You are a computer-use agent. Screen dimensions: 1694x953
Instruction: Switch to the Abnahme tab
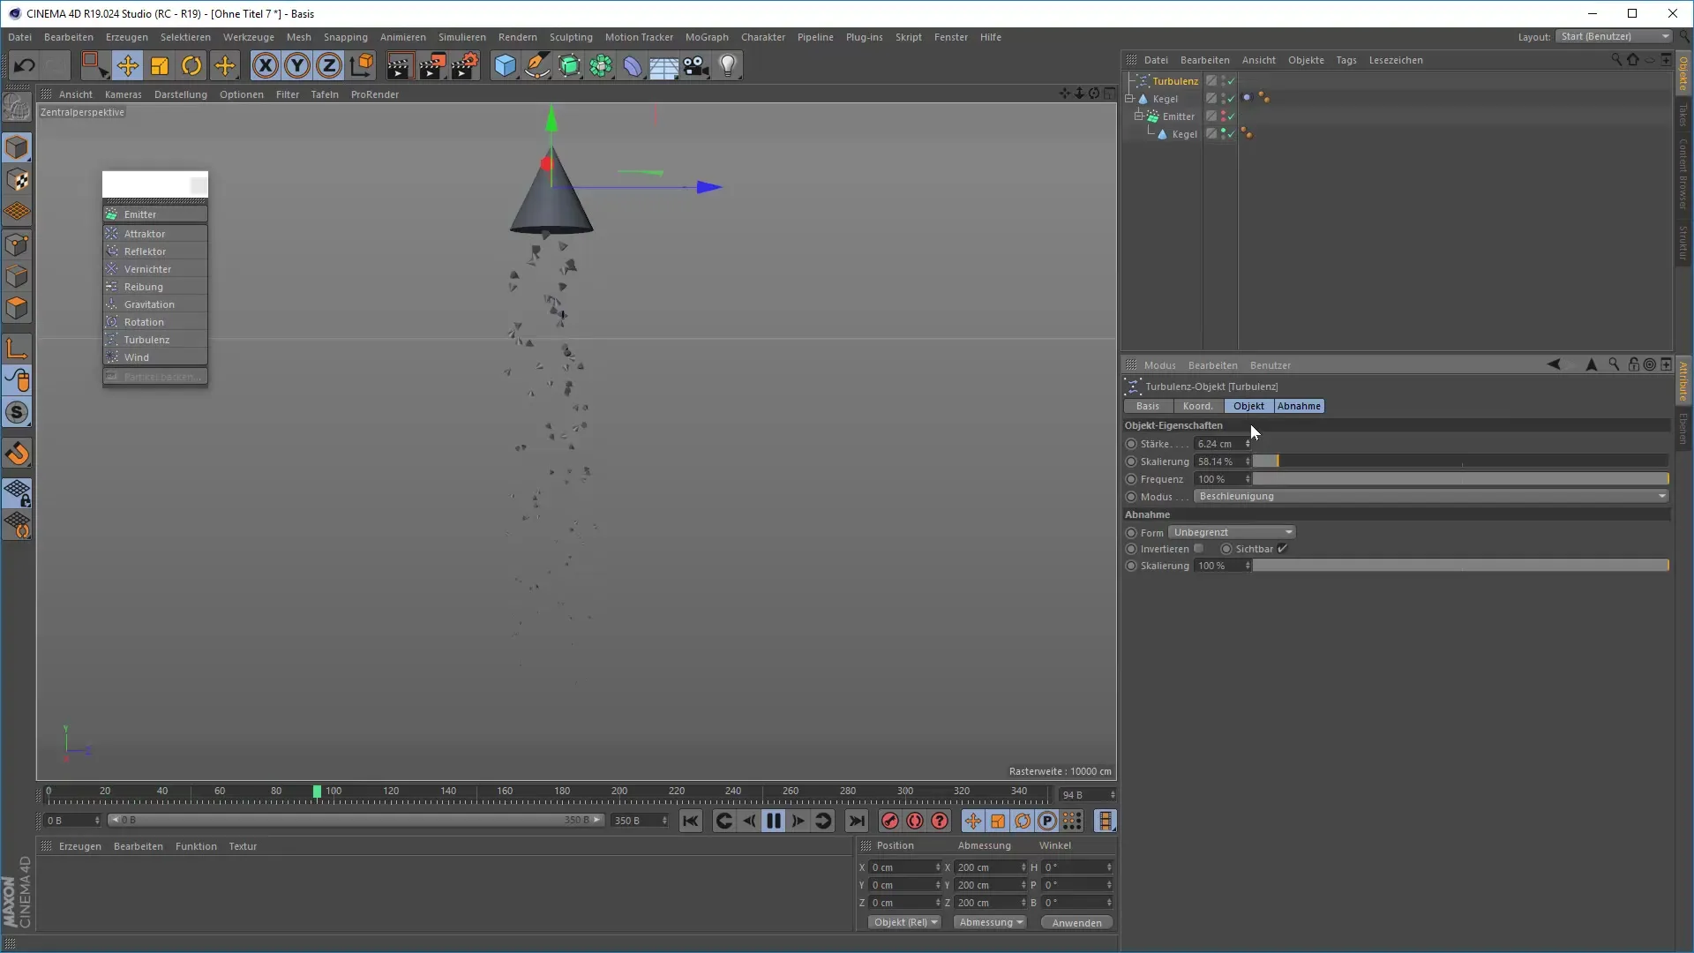tap(1299, 406)
